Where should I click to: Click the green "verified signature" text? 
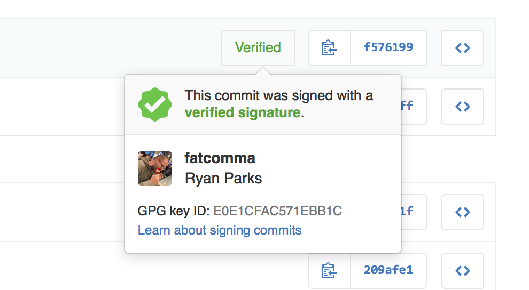click(242, 112)
